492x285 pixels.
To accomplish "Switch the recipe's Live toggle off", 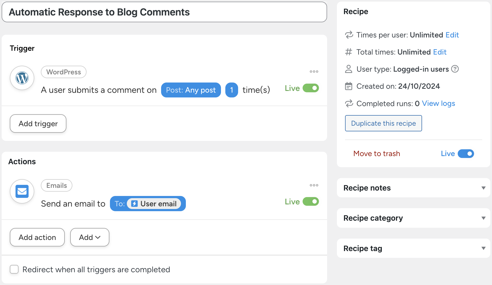I will click(x=466, y=154).
